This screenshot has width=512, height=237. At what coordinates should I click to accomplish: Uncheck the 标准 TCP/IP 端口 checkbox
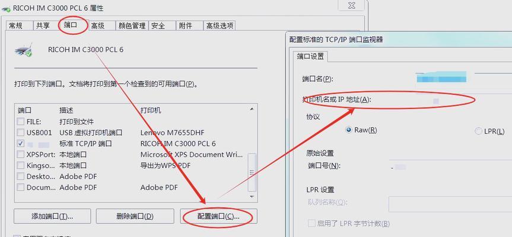click(x=21, y=143)
